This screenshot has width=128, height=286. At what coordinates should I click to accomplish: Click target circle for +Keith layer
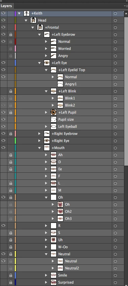115,13
